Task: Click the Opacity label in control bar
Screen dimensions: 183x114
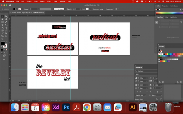Action: tap(69, 9)
